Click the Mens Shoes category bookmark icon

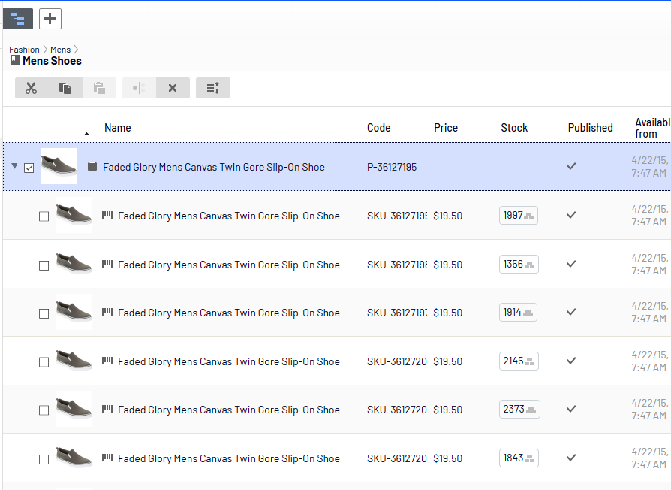click(16, 60)
